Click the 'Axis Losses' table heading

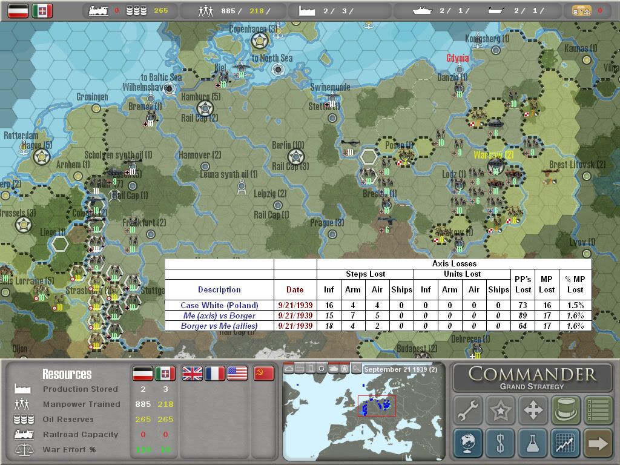pyautogui.click(x=454, y=264)
